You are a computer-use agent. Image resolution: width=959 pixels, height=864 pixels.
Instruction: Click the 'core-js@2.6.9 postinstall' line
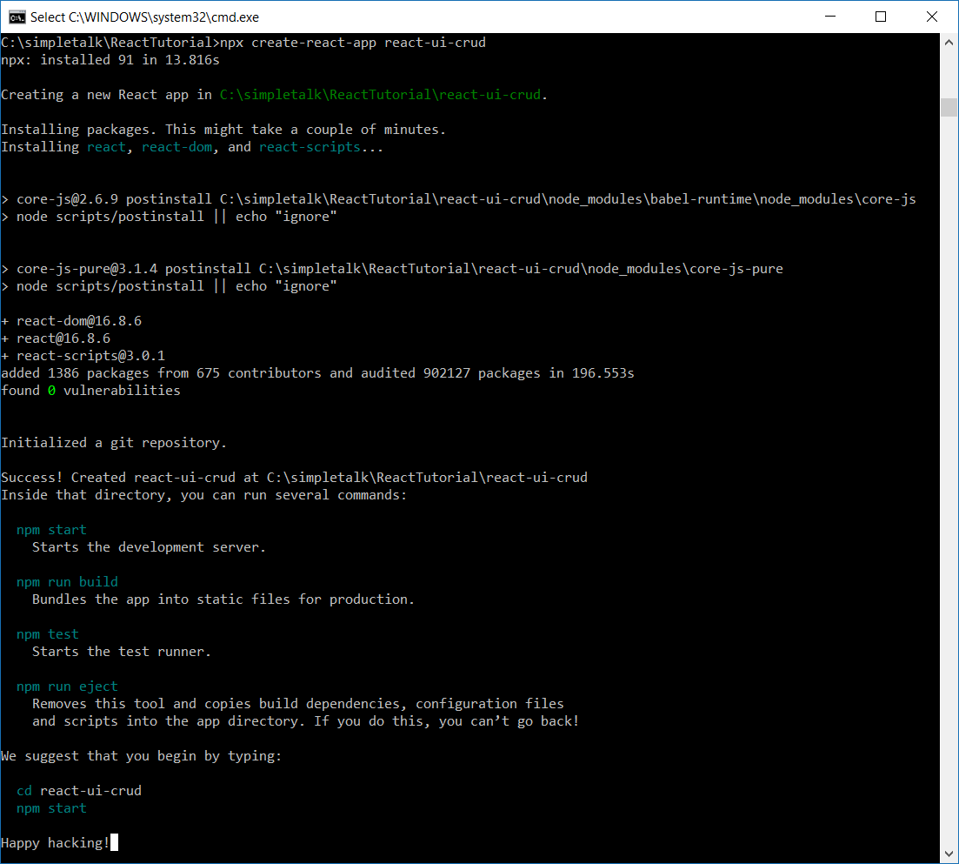click(459, 199)
